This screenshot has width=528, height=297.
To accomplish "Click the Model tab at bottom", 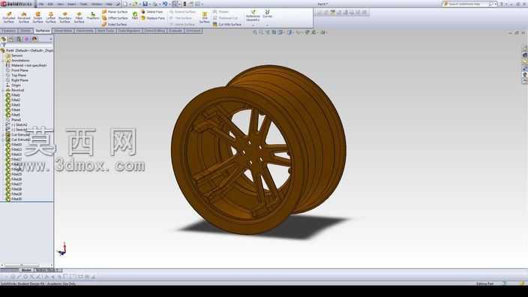I will tap(26, 271).
